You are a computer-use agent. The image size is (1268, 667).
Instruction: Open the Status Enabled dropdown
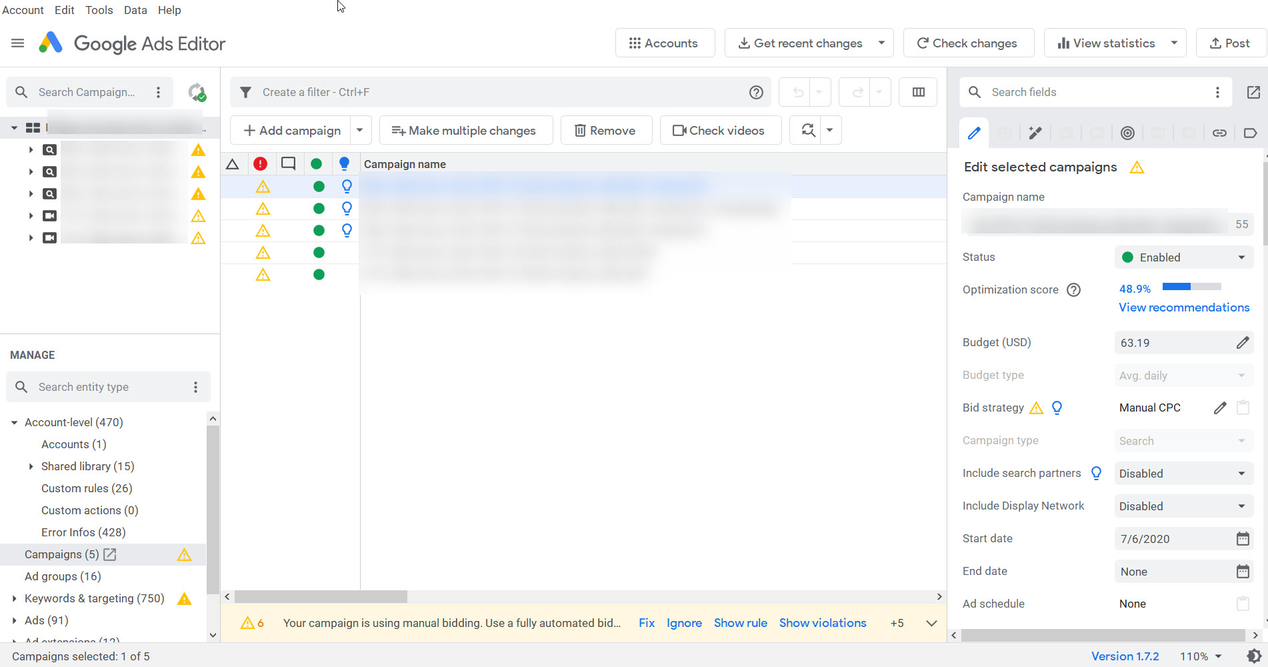[x=1183, y=257]
